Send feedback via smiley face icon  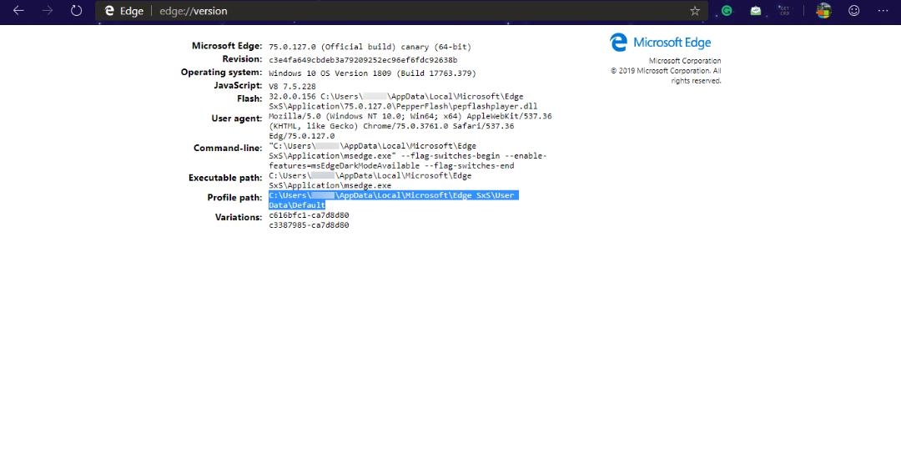(x=854, y=10)
